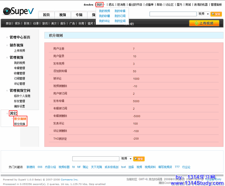
Task: Click the 娱乐 category link
Action: click(x=17, y=23)
